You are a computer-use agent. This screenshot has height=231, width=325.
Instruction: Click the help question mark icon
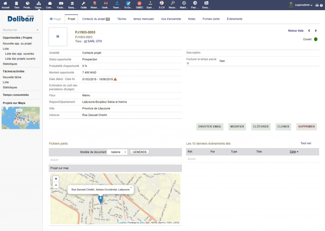click(x=321, y=5)
